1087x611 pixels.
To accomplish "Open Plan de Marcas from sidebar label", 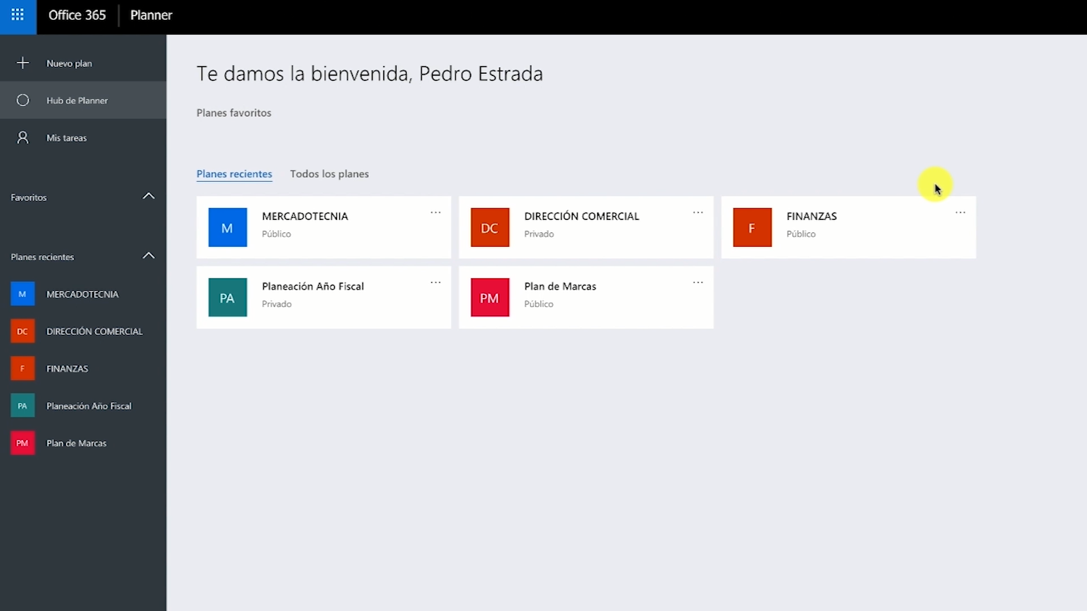I will click(76, 443).
